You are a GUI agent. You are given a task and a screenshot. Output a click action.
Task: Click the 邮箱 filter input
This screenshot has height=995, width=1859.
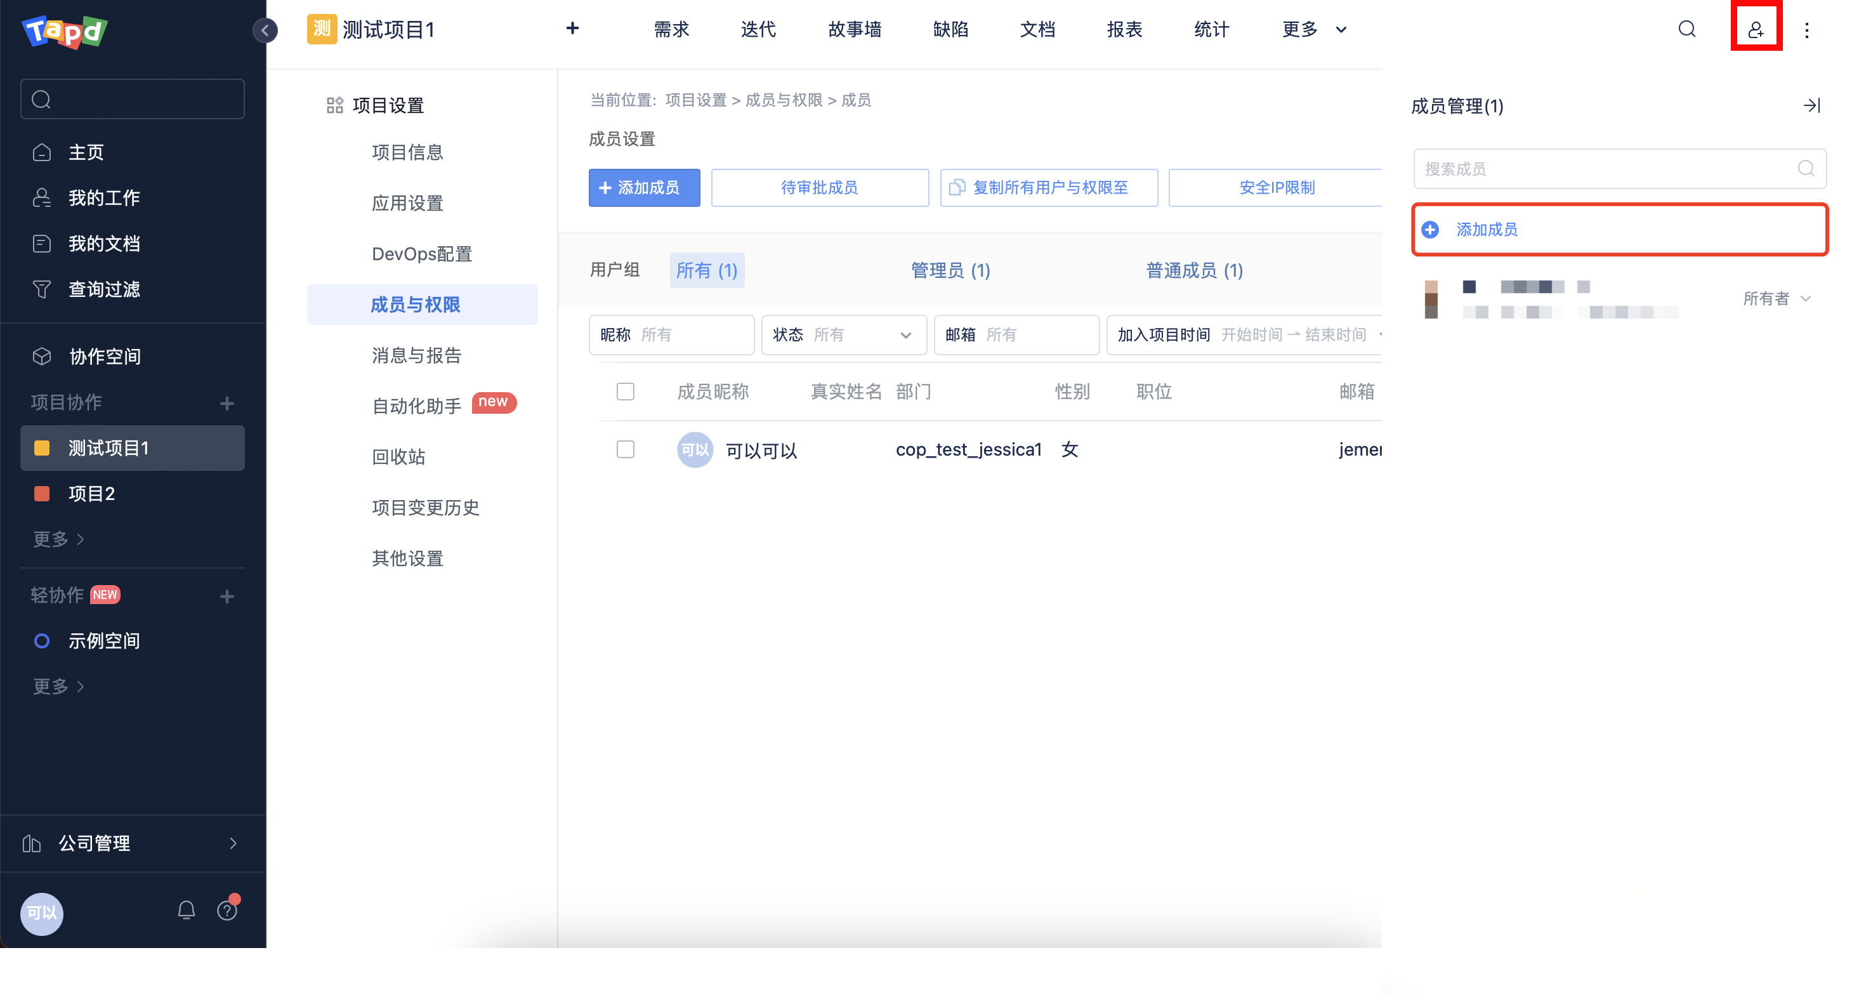coord(1017,335)
